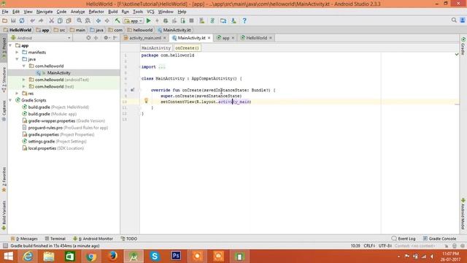Click the Synchronize toolbar icon
This screenshot has width=467, height=263.
pos(22,20)
